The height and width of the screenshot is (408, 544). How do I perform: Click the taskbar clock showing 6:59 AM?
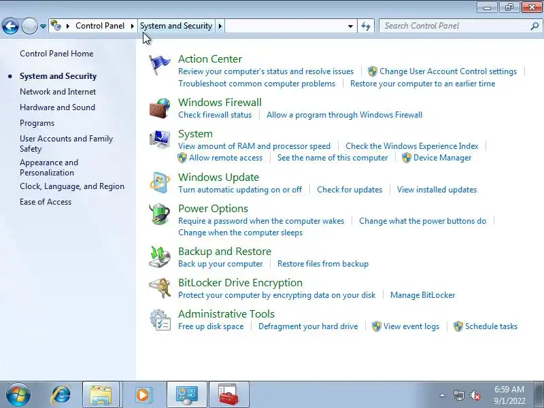pyautogui.click(x=509, y=395)
